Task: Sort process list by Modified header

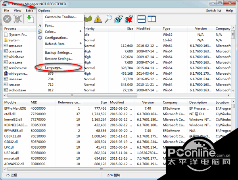Action: 148,29
